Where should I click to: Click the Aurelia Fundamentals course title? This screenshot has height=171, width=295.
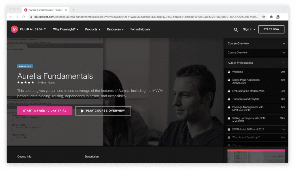click(55, 76)
